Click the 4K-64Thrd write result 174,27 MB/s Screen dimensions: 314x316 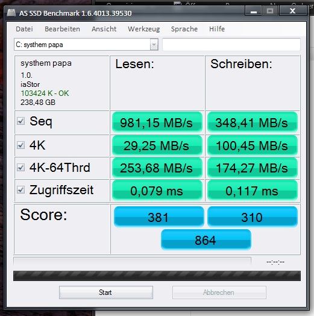(x=253, y=168)
